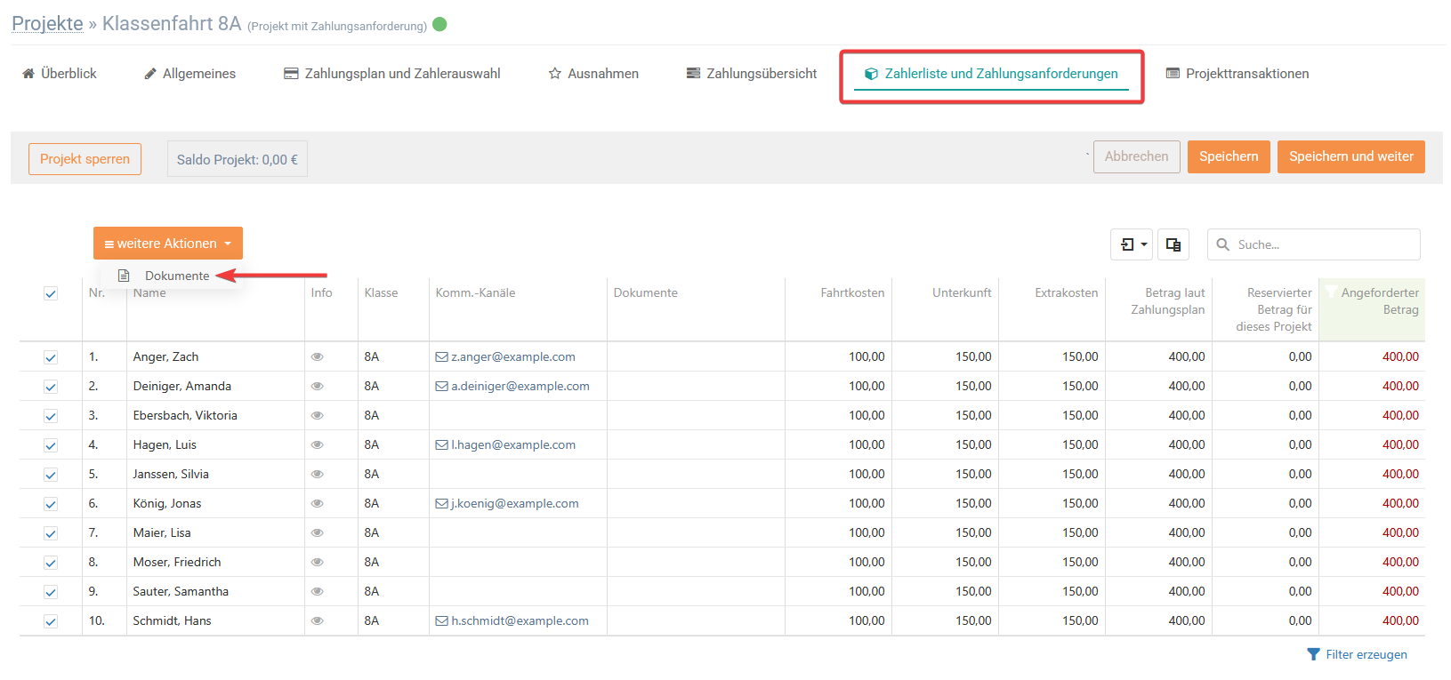
Task: View info eye icon for Anger, Zach
Action: (x=317, y=356)
